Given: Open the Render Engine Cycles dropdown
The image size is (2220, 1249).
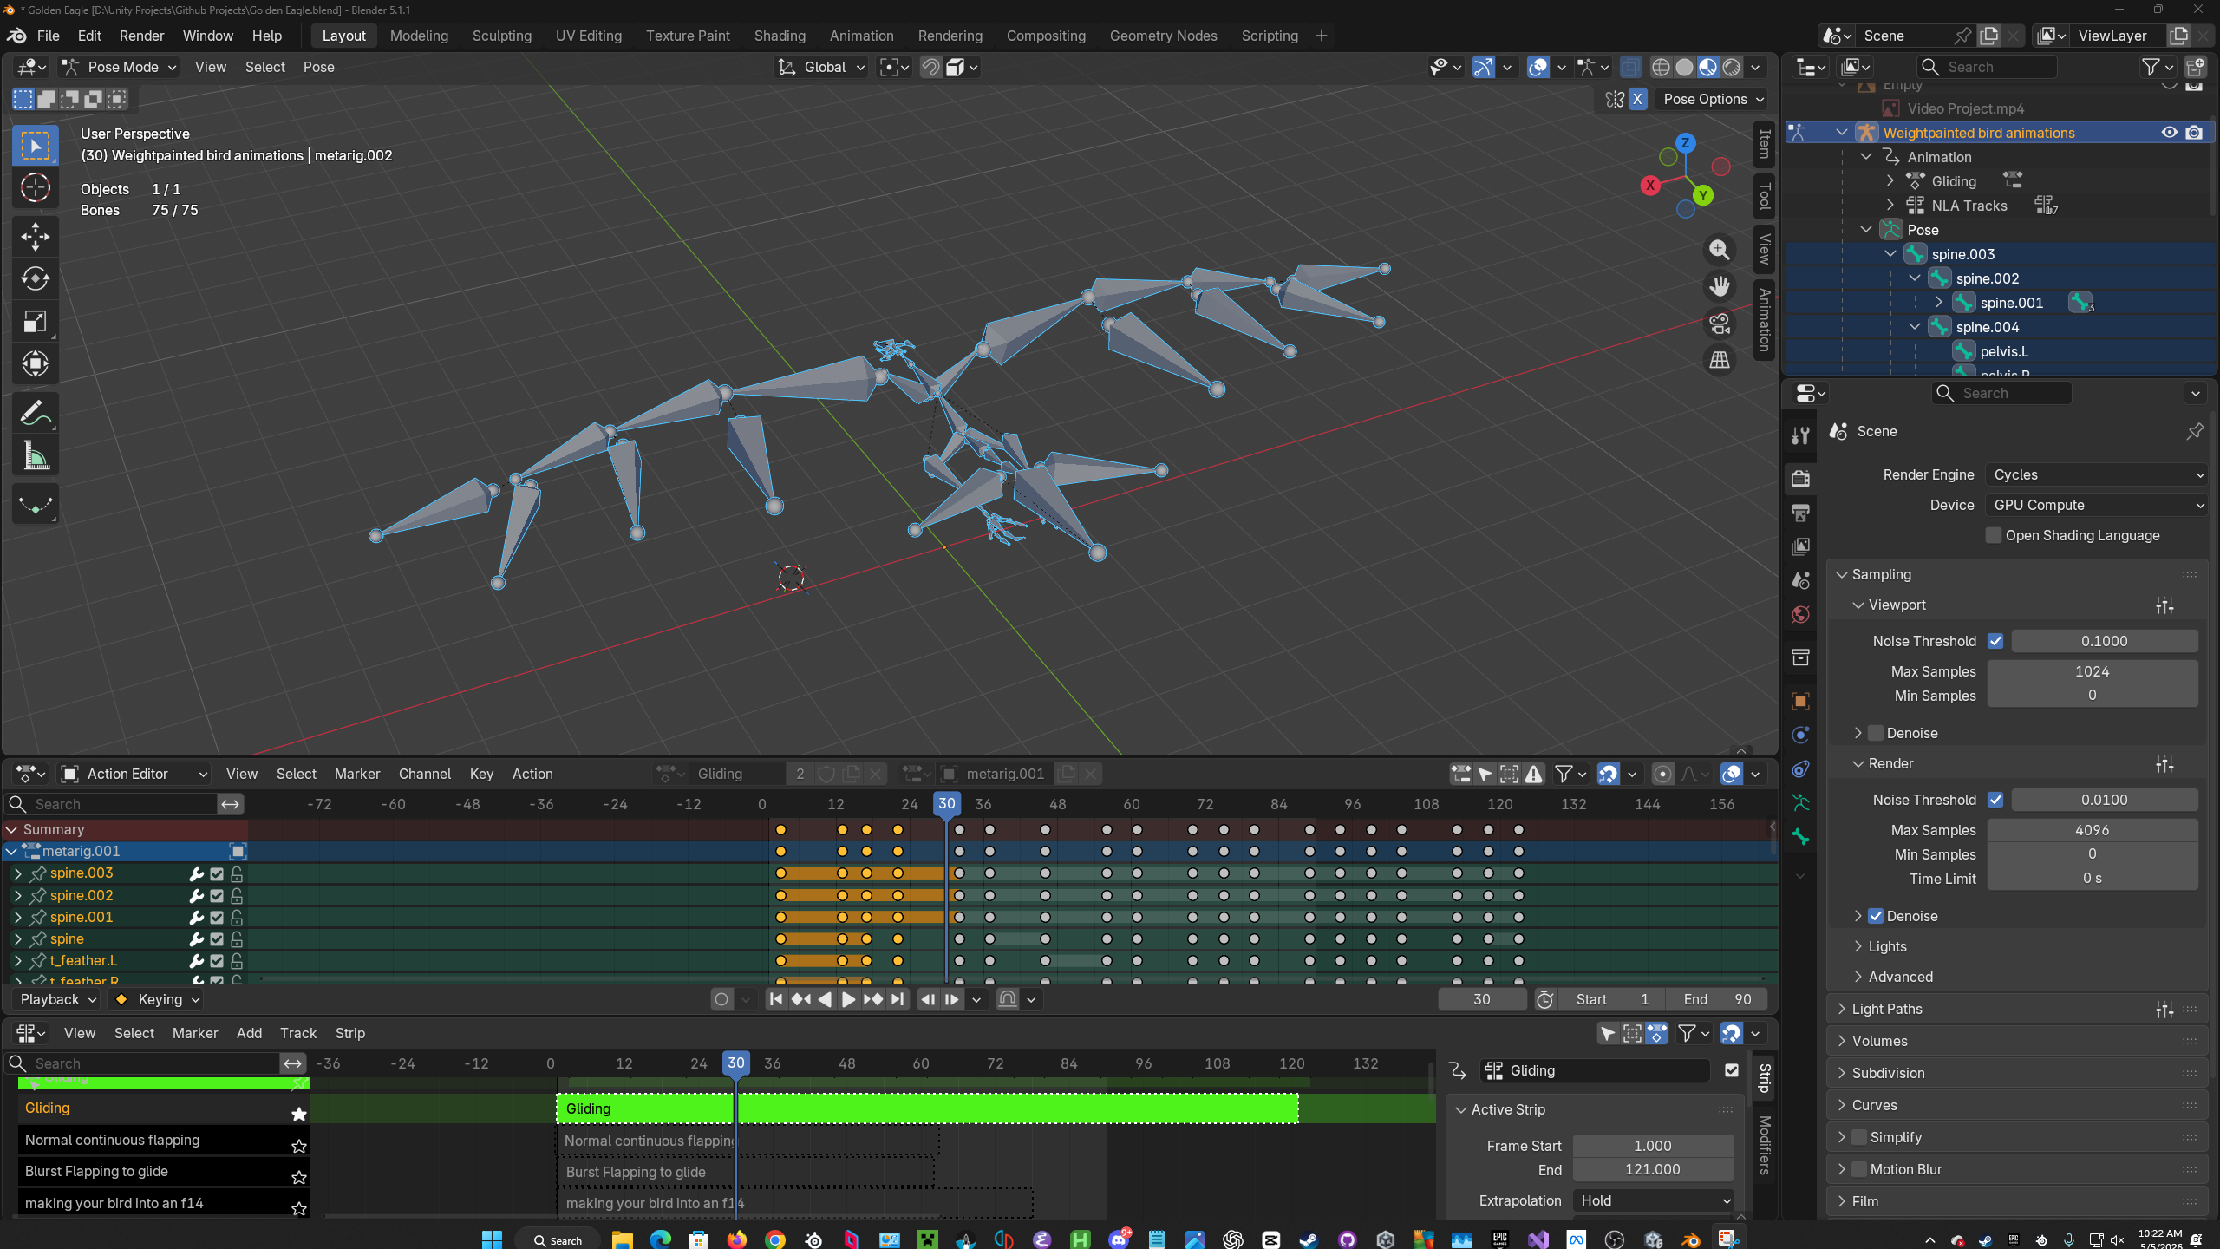Looking at the screenshot, I should pos(2097,474).
